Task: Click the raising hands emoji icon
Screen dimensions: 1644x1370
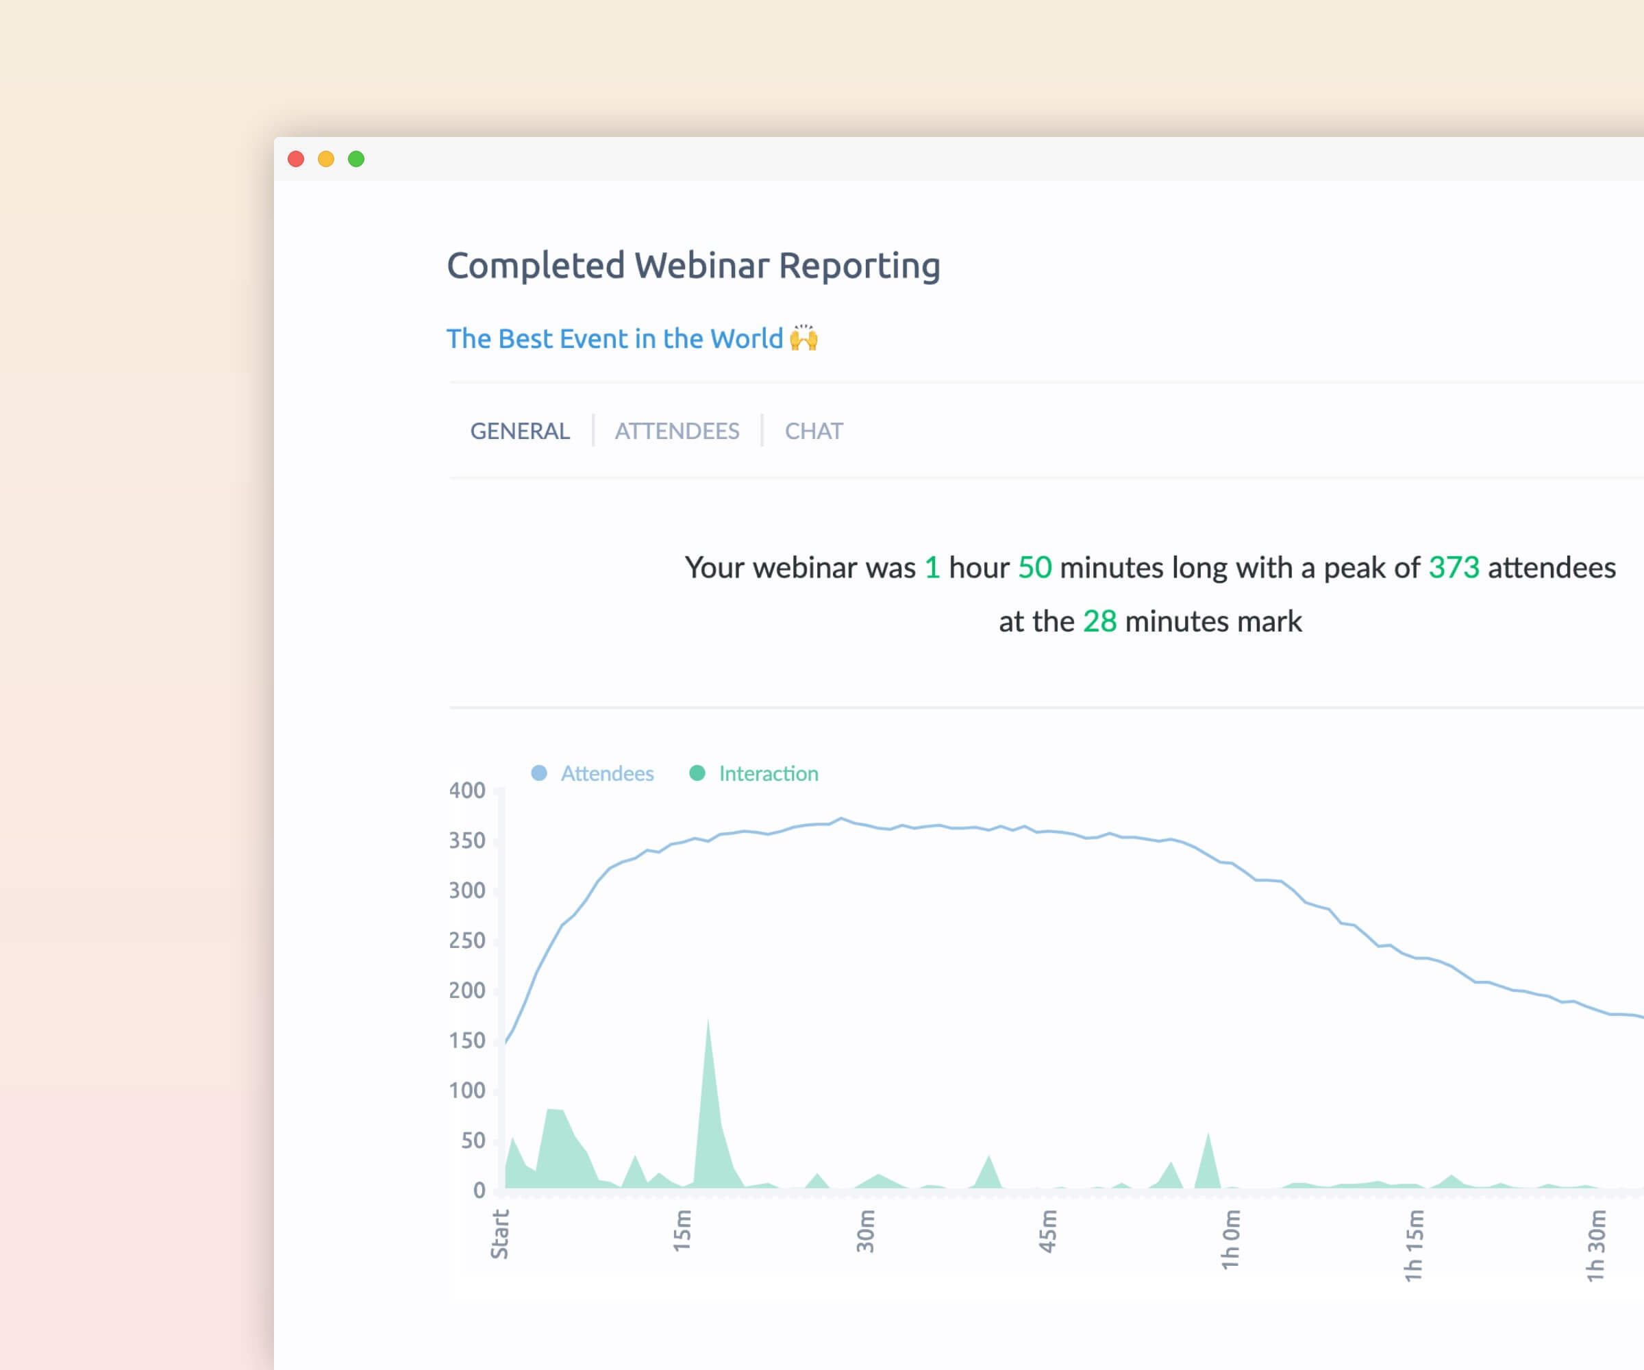Action: [x=804, y=338]
